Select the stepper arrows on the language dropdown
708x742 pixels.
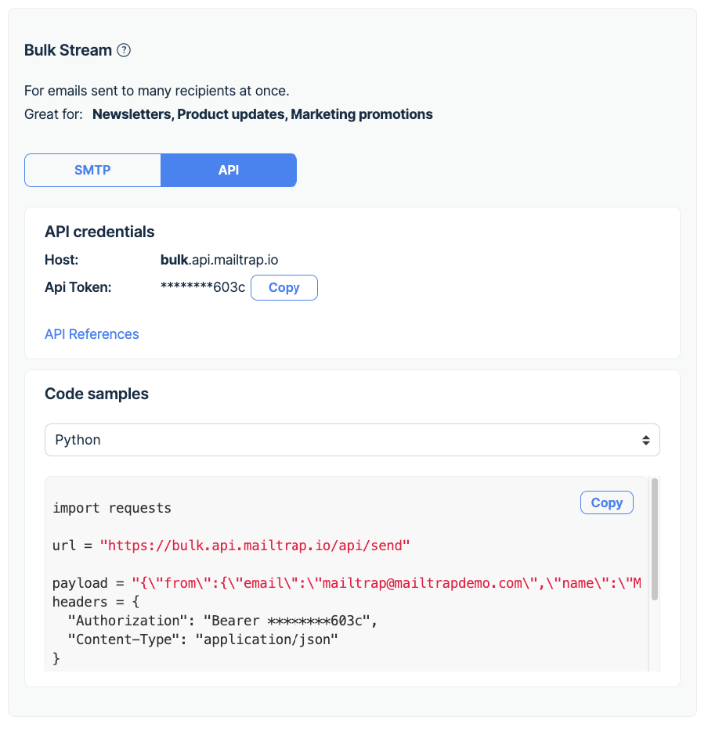point(647,440)
